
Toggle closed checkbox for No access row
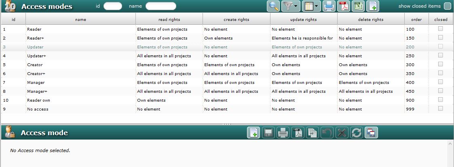(440, 109)
